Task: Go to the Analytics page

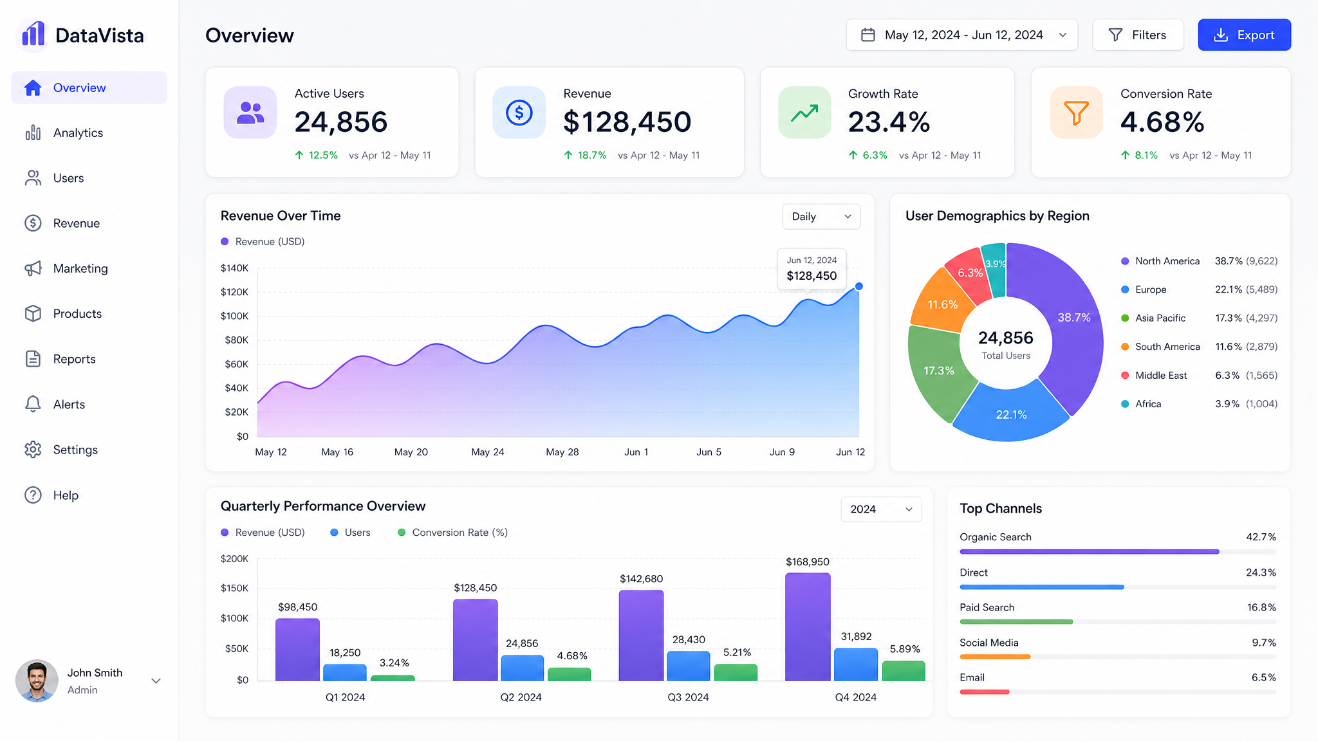Action: [89, 133]
